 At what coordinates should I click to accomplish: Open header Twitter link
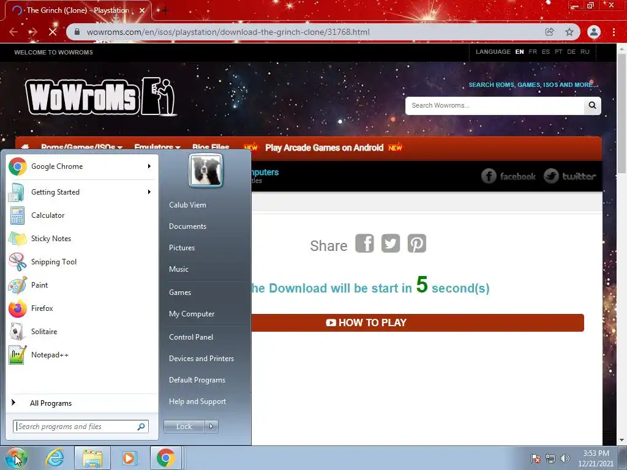[x=570, y=176]
